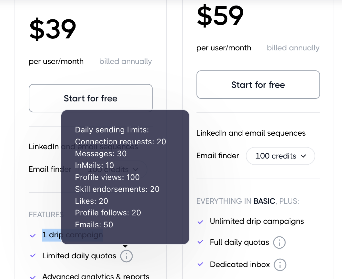Click the checkmark beside 1 drip campaign
Viewport: 342px width, 279px height.
point(33,235)
